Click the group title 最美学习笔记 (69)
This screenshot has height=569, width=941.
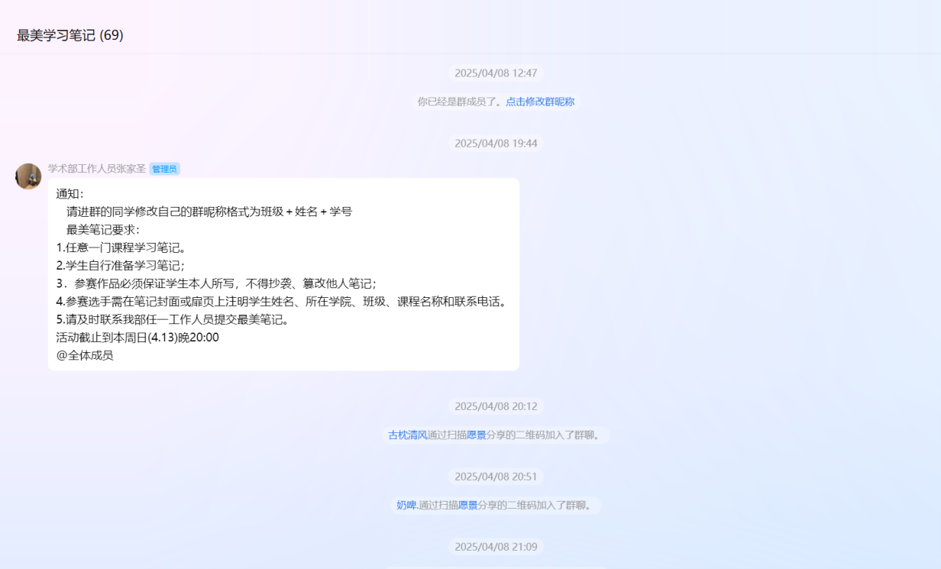[x=70, y=35]
